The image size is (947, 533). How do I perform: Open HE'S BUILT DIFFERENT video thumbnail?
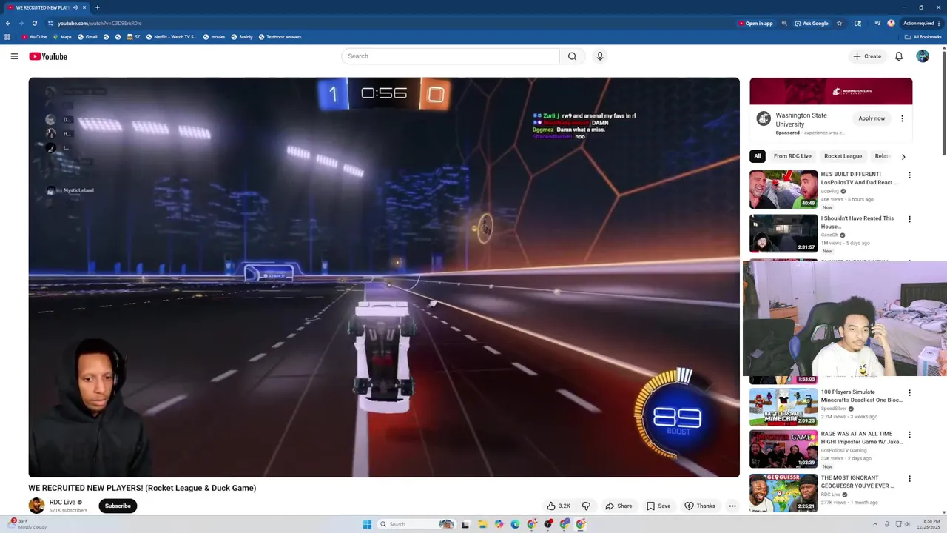[x=783, y=190]
